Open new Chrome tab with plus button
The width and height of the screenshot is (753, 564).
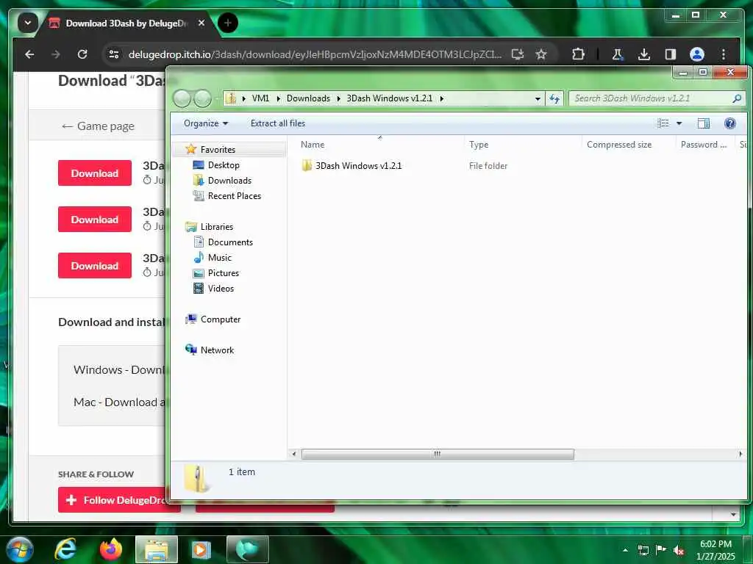[x=228, y=23]
